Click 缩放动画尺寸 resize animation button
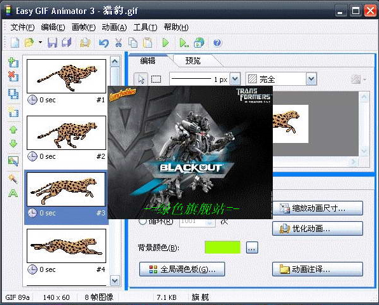This screenshot has height=305, width=379. point(317,208)
